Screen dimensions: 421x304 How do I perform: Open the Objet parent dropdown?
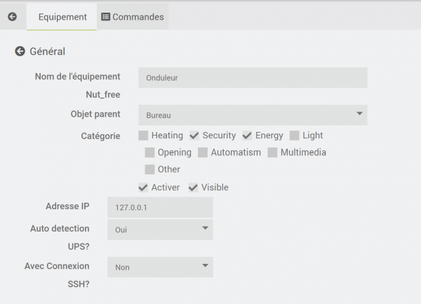(x=253, y=114)
